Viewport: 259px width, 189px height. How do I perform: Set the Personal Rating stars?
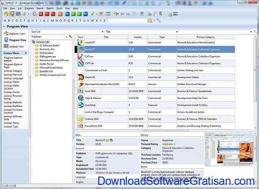[x=167, y=144]
